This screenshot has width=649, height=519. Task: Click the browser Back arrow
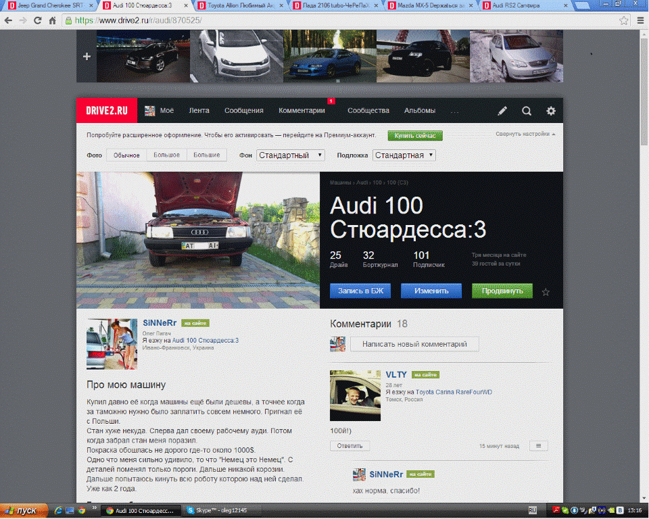pyautogui.click(x=8, y=20)
